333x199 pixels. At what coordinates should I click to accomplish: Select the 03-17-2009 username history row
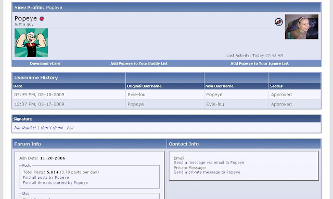(x=166, y=104)
